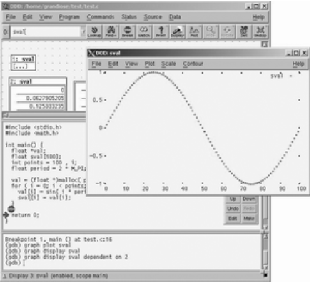The width and height of the screenshot is (314, 283).
Task: Click the Set toolbar icon
Action: coord(244,31)
